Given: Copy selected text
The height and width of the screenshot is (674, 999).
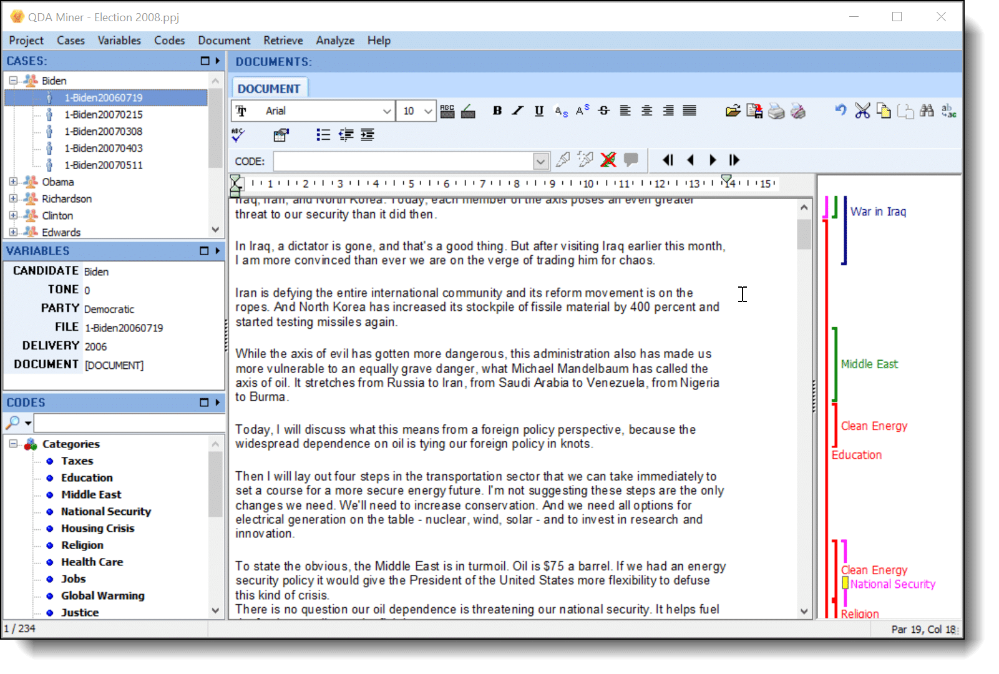Looking at the screenshot, I should click(x=884, y=111).
